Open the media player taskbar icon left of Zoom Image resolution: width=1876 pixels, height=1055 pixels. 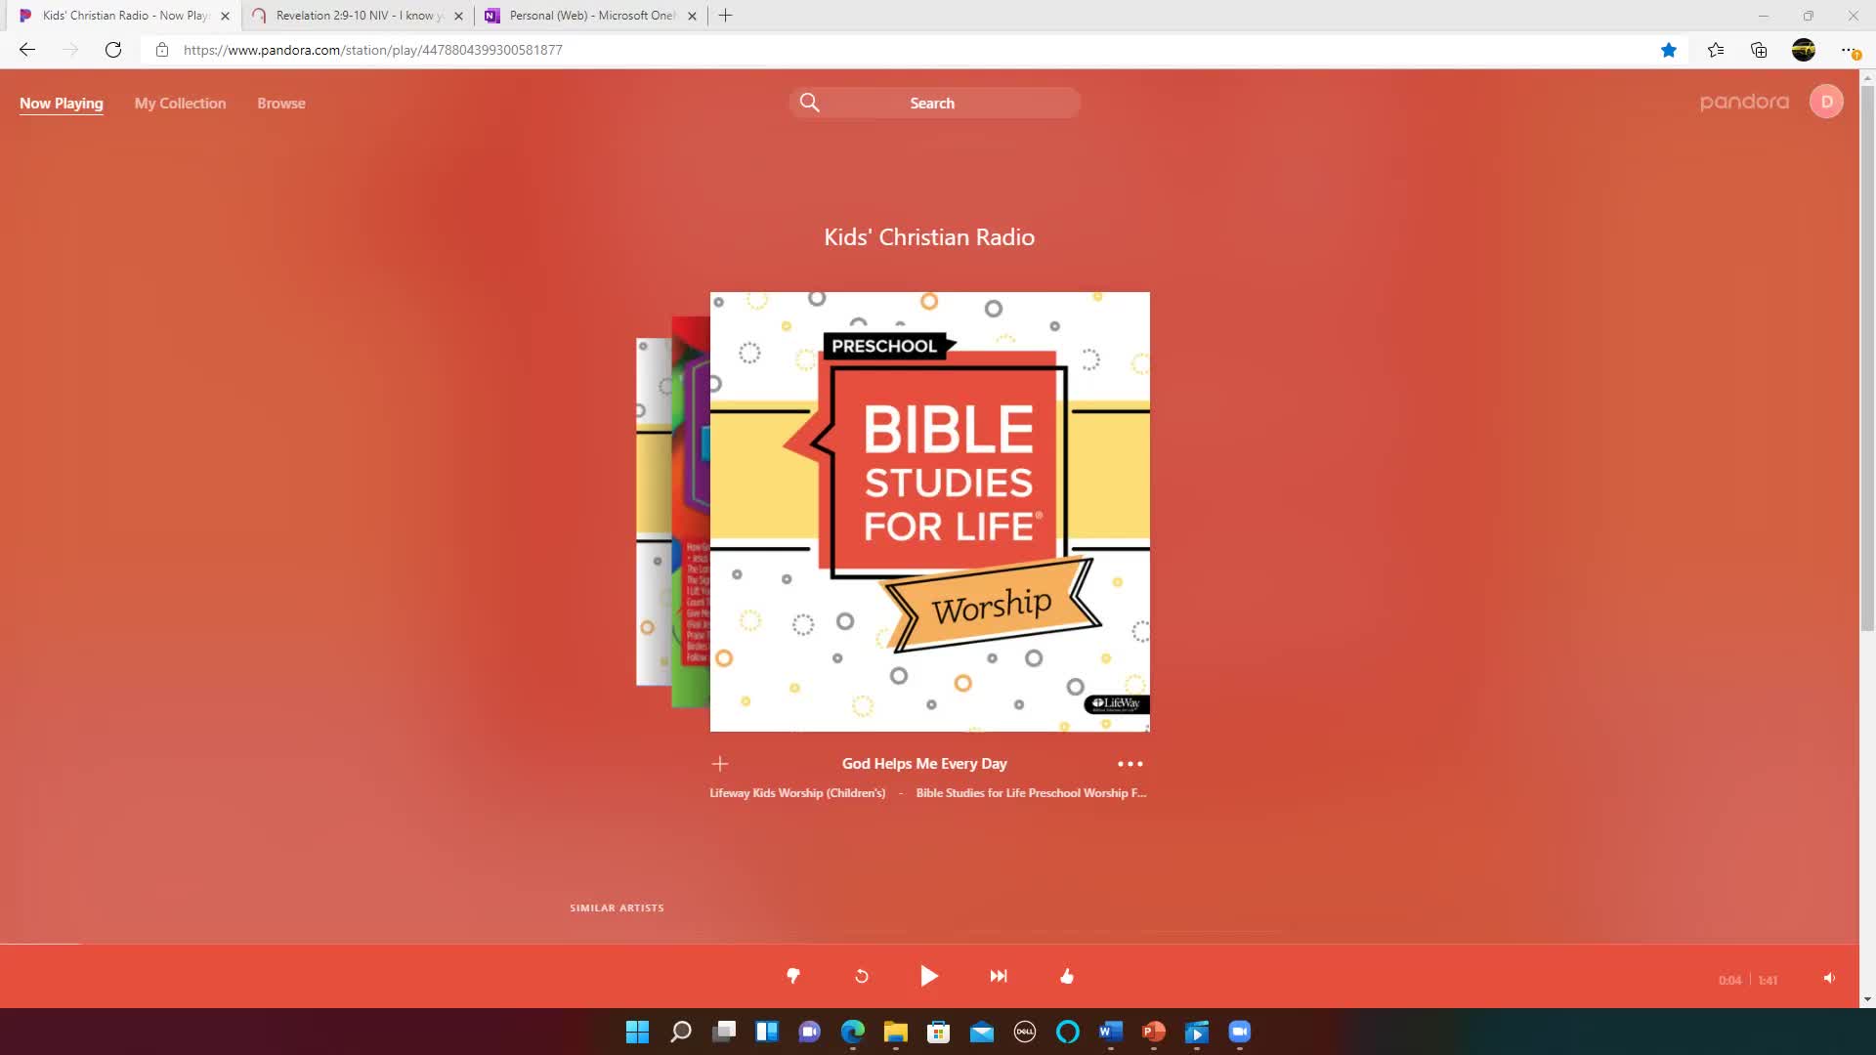pyautogui.click(x=1197, y=1032)
